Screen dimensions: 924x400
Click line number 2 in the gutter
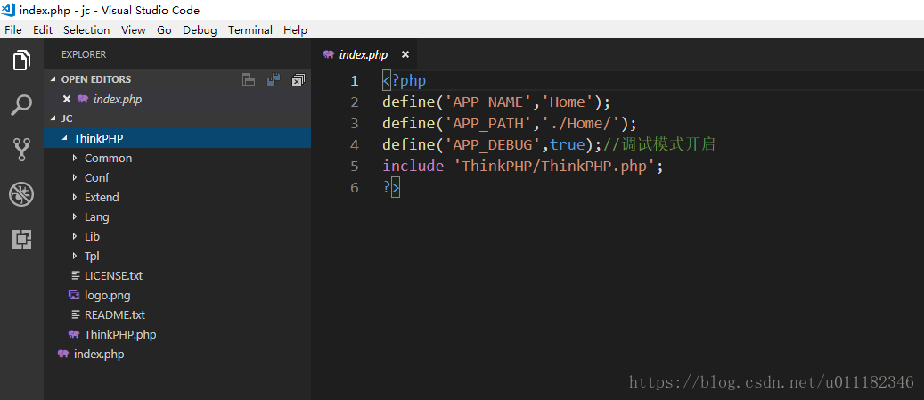[354, 102]
